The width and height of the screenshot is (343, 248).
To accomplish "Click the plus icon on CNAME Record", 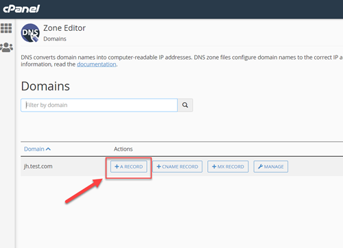I will [158, 166].
